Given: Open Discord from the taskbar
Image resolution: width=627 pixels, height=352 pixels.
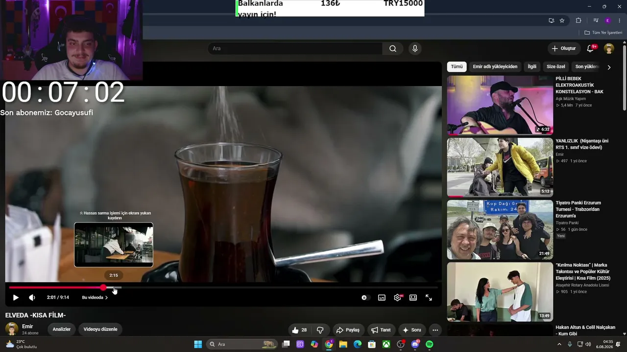Looking at the screenshot, I should tap(415, 344).
